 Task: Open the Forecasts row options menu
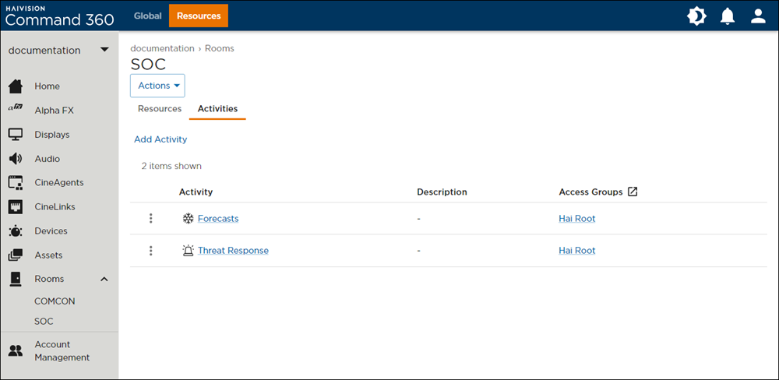click(x=151, y=219)
